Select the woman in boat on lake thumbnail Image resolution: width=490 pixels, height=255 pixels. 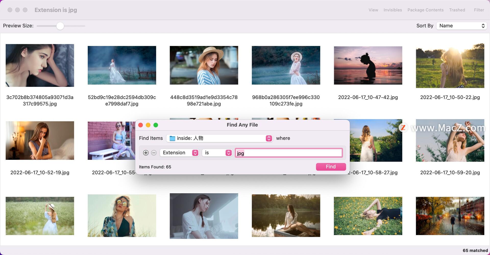(x=286, y=216)
